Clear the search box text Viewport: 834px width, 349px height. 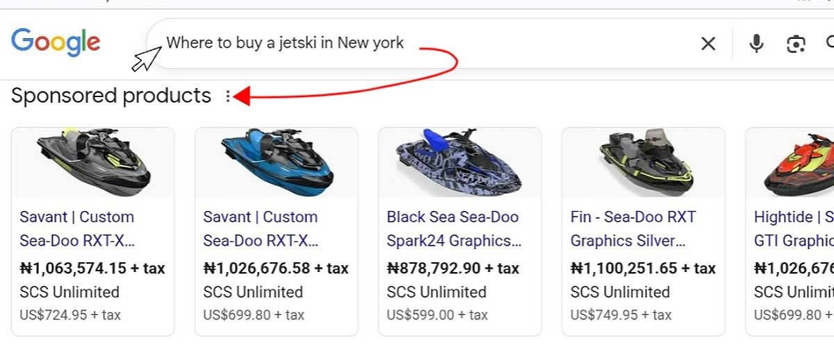[x=708, y=44]
